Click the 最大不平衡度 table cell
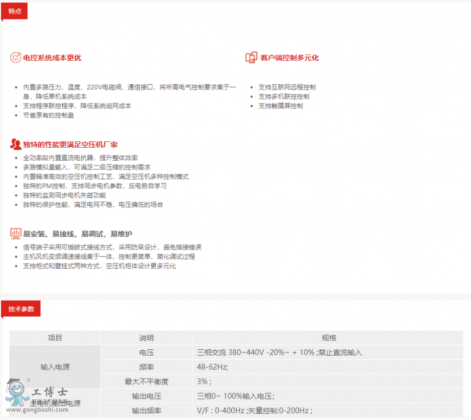471x420 pixels. click(147, 382)
